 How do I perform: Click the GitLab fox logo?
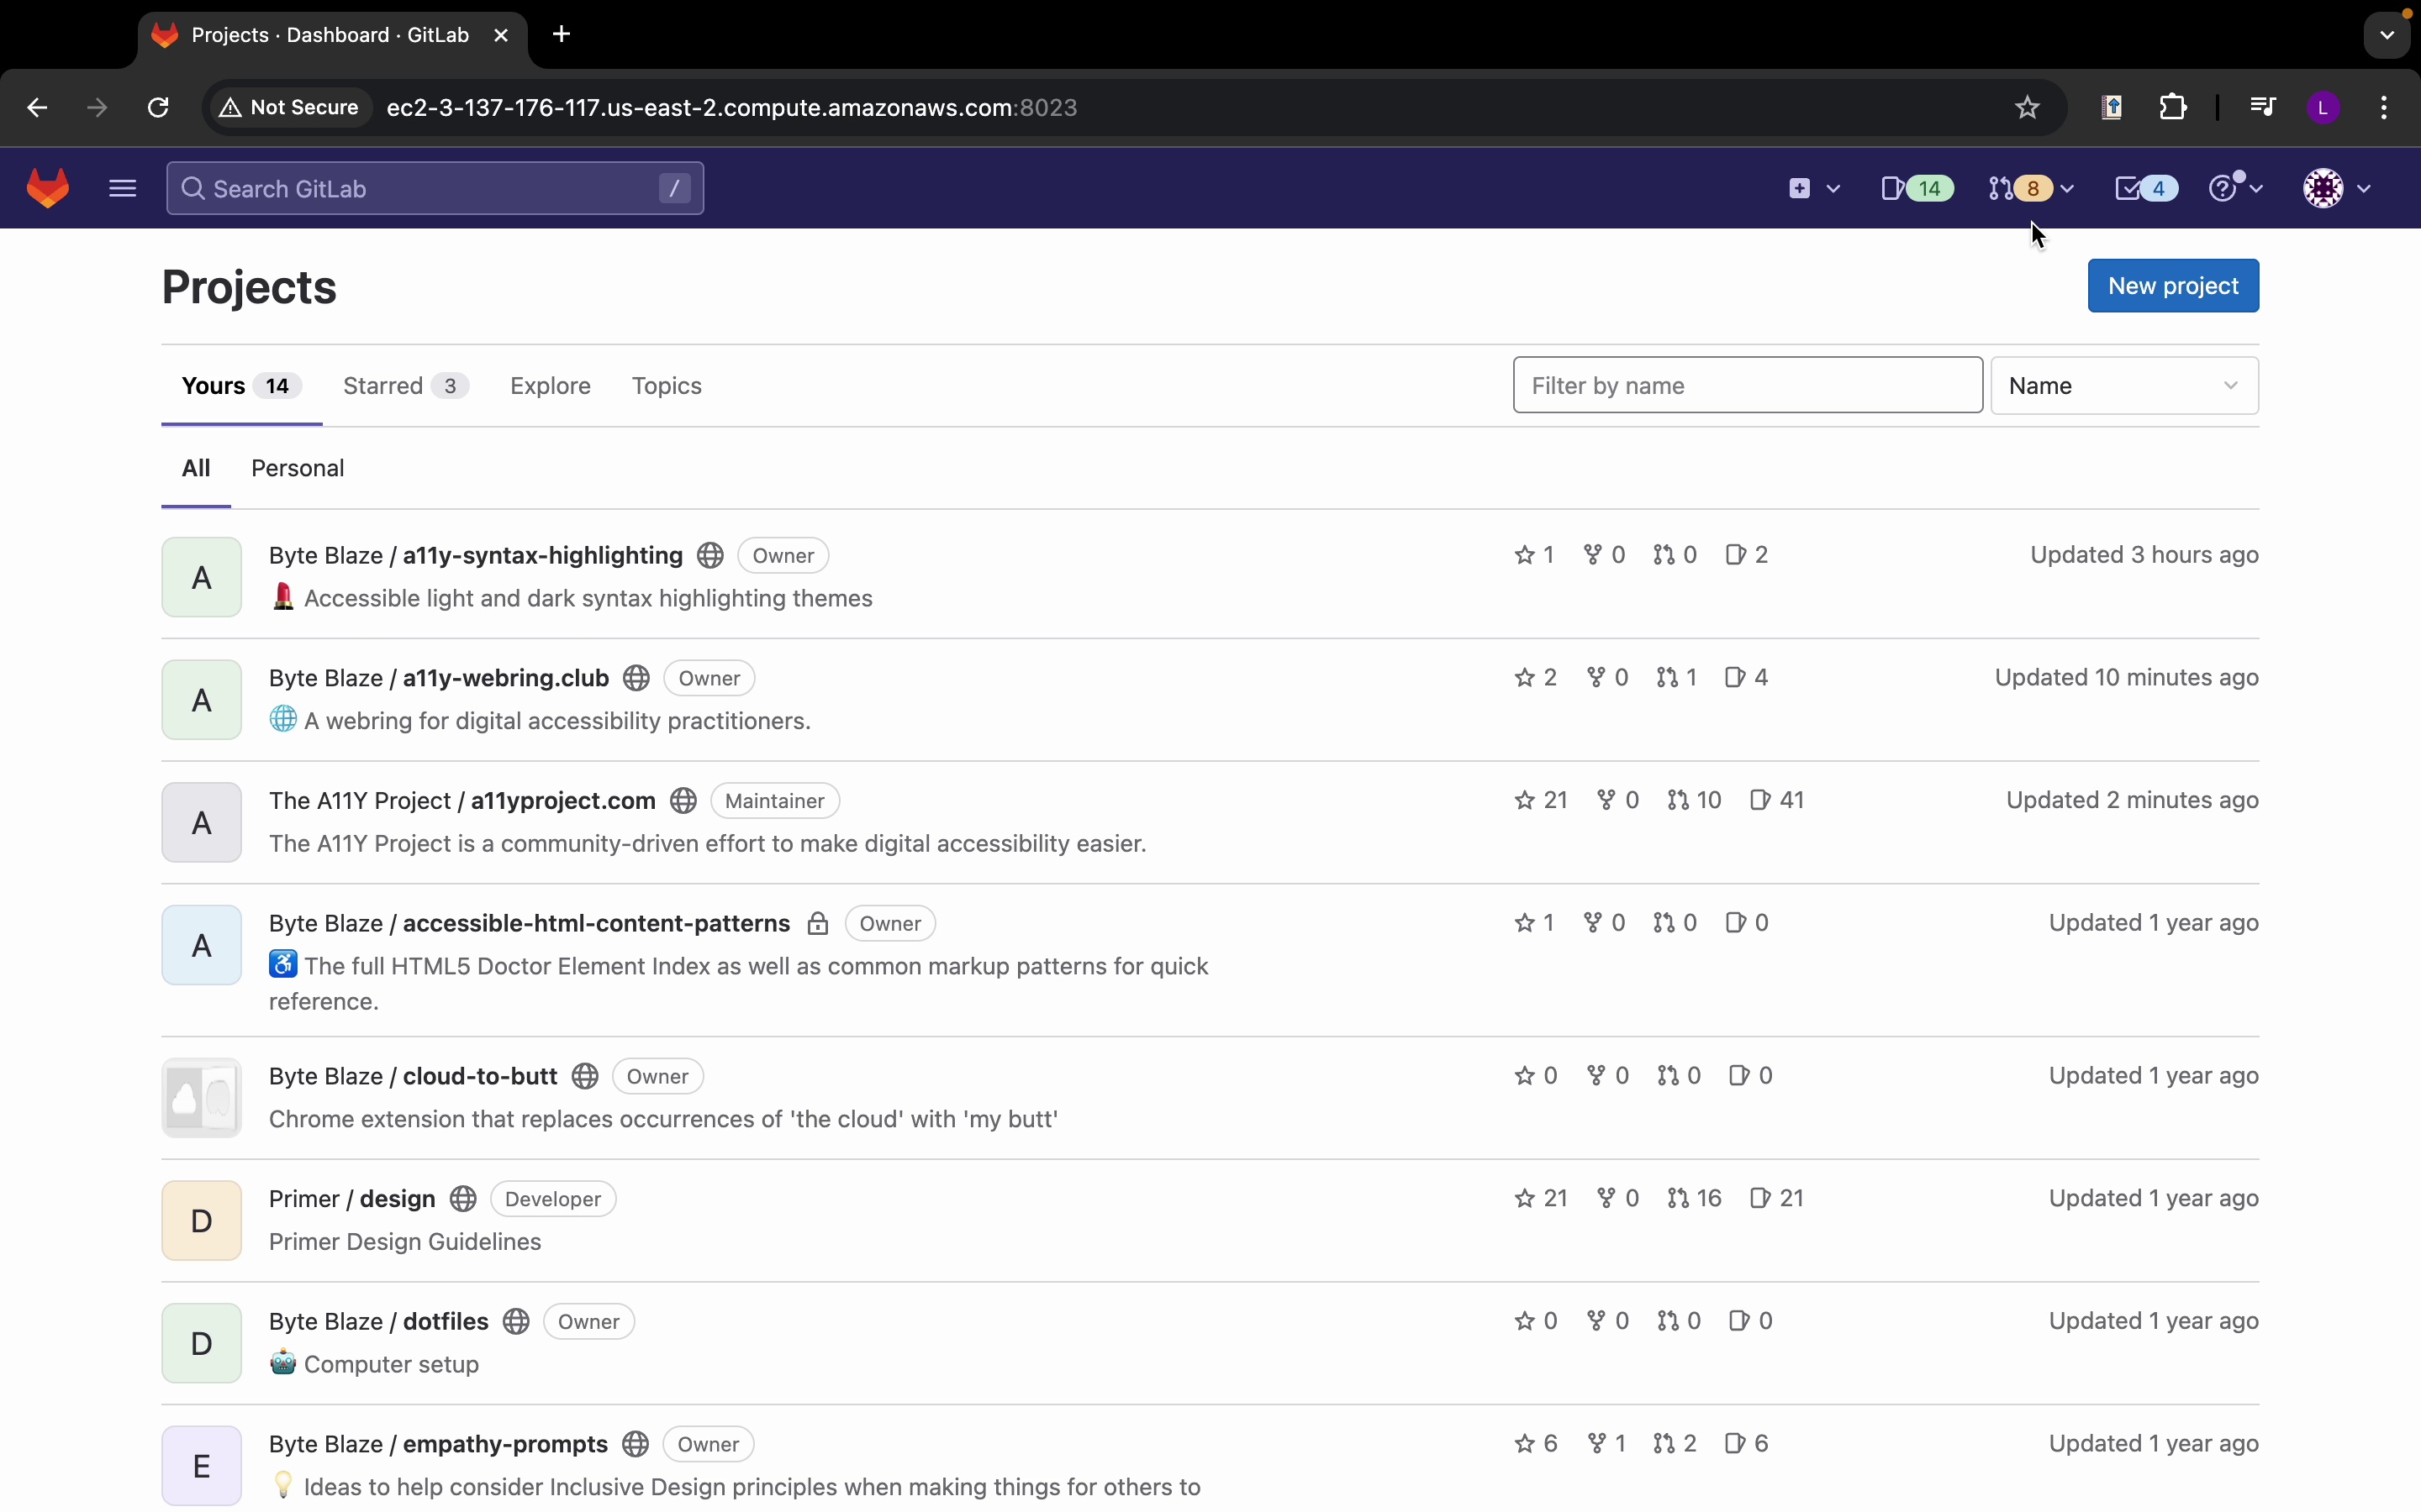pos(48,188)
